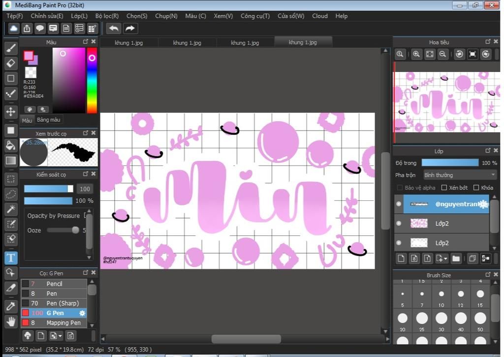Screen dimensions: 504x357
Task: Toggle the Mapping Pen color box
Action: (x=26, y=323)
